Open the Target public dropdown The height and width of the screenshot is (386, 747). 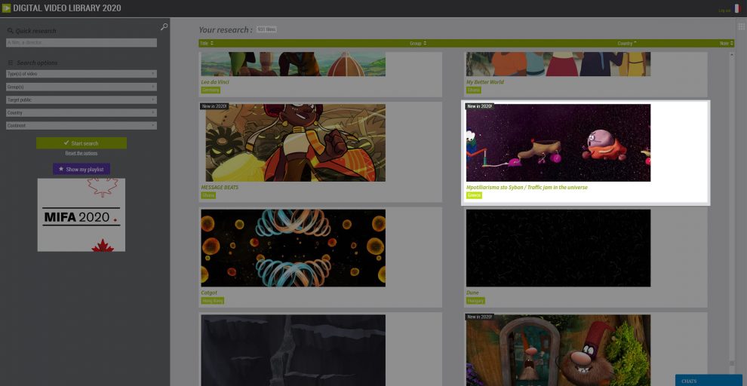81,100
